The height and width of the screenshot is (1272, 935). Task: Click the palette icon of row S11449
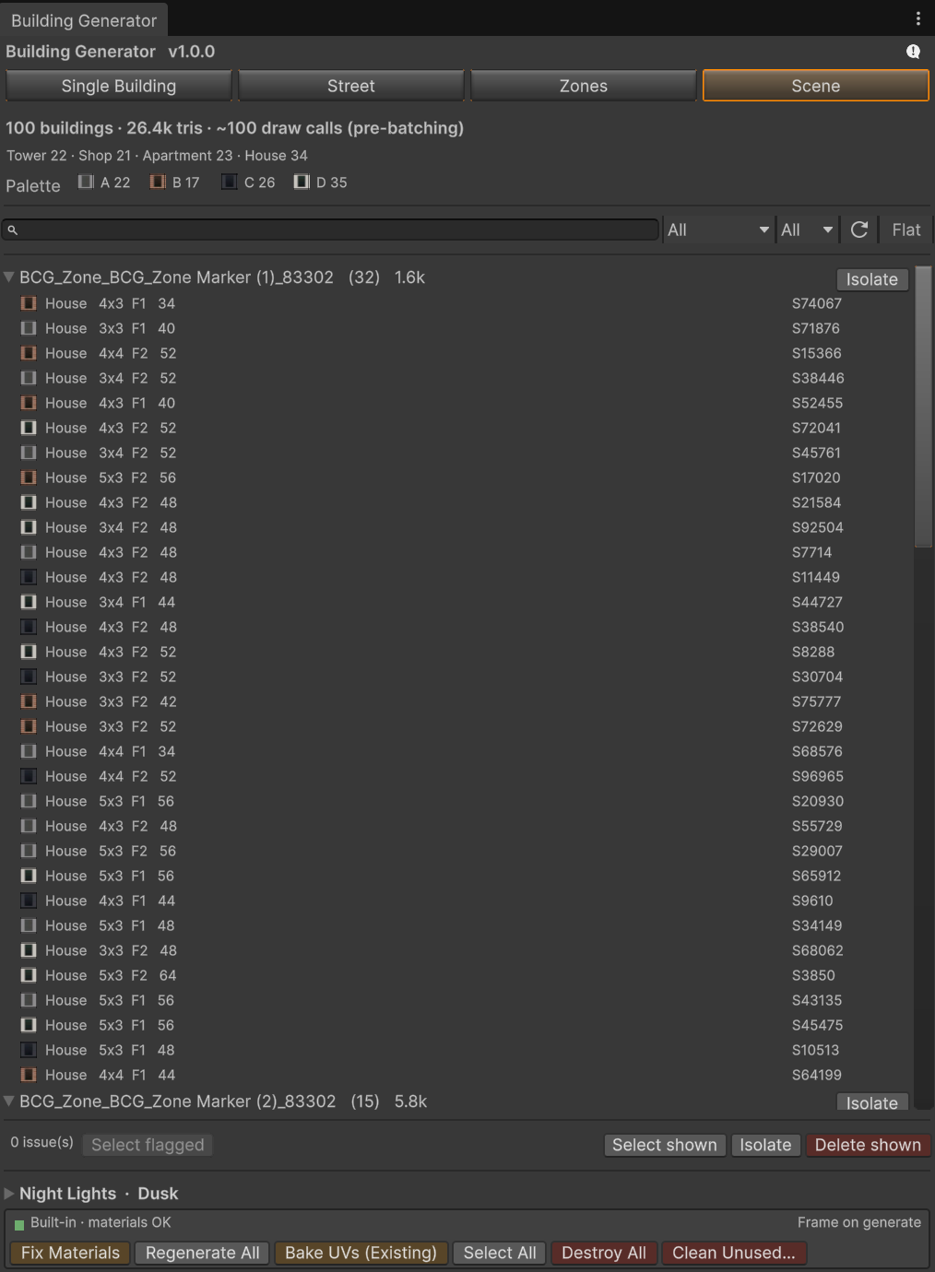(29, 577)
